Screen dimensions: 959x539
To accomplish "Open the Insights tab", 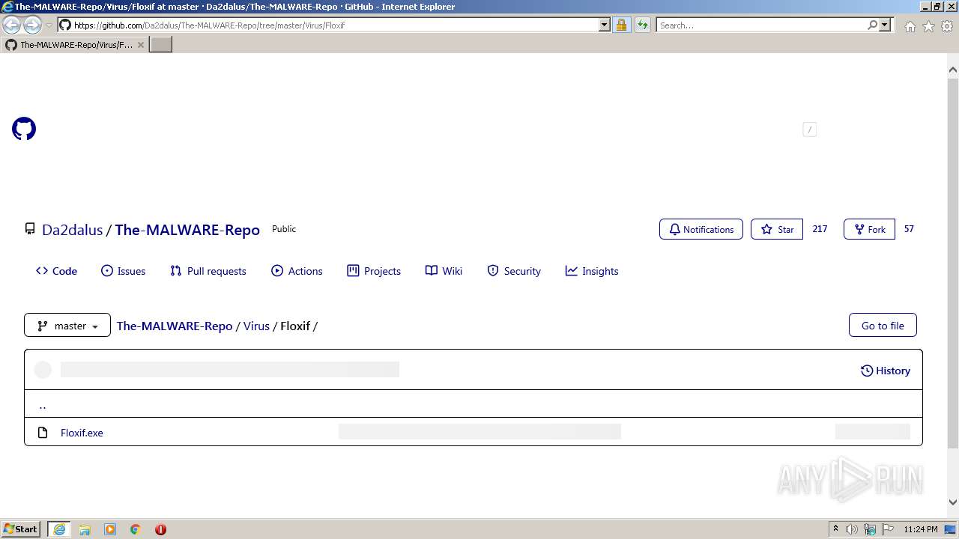I will click(x=592, y=271).
